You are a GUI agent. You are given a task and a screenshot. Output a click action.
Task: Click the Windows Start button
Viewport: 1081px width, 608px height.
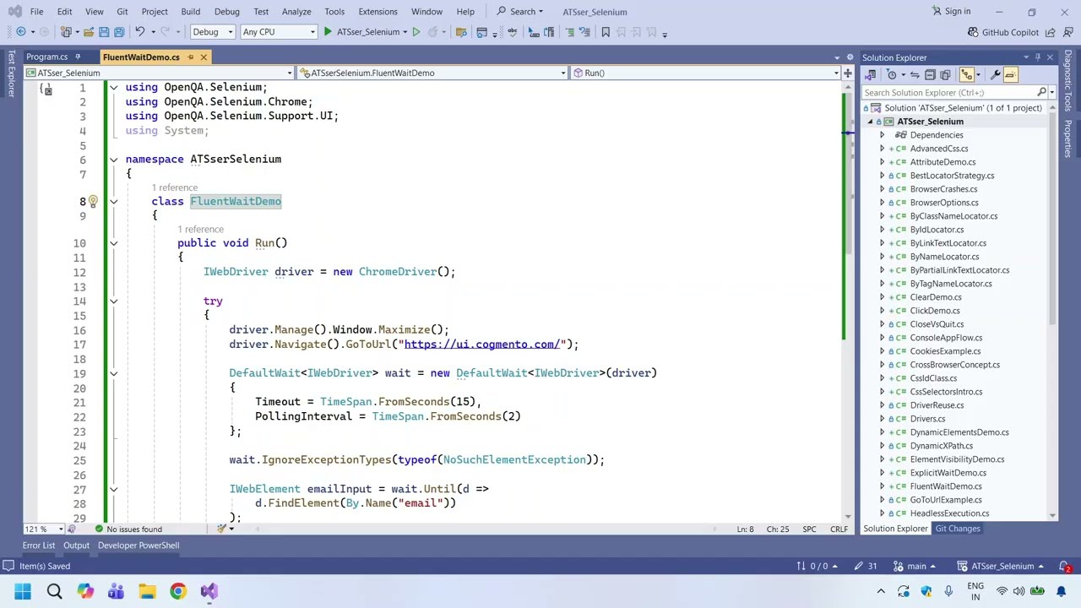(23, 591)
